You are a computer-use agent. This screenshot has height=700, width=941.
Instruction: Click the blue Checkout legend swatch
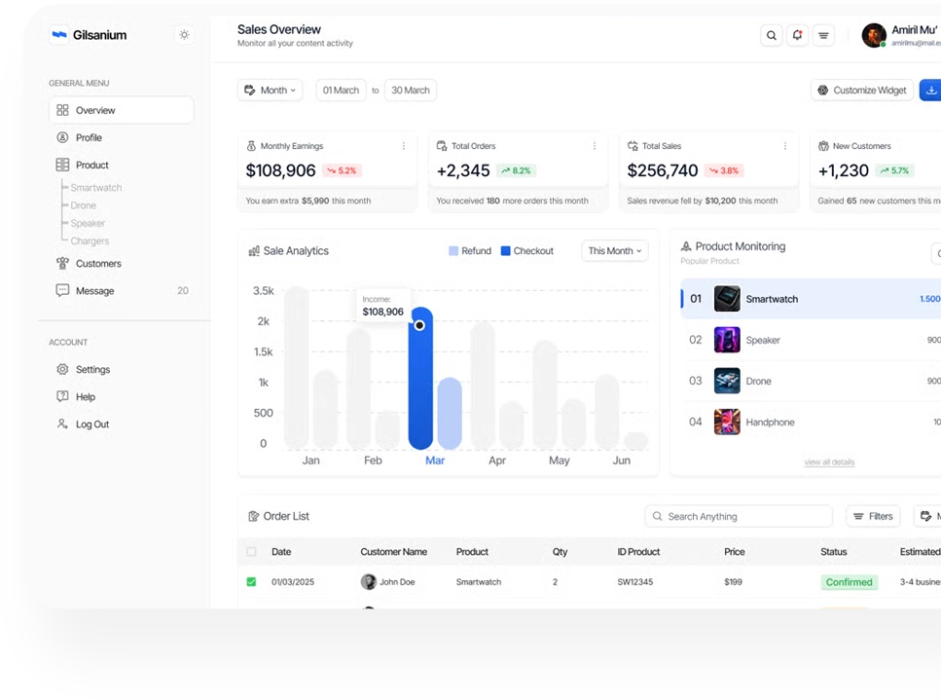506,251
